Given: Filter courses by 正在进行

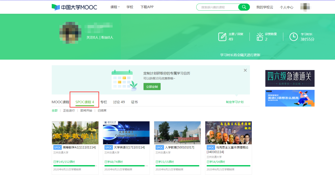Looking at the screenshot, I should pos(69,111).
